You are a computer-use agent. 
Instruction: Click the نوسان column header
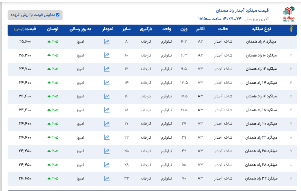(x=53, y=30)
